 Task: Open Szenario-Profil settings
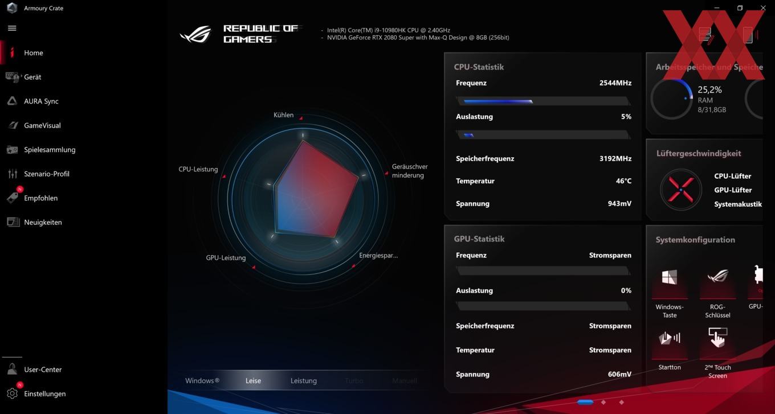[x=47, y=174]
